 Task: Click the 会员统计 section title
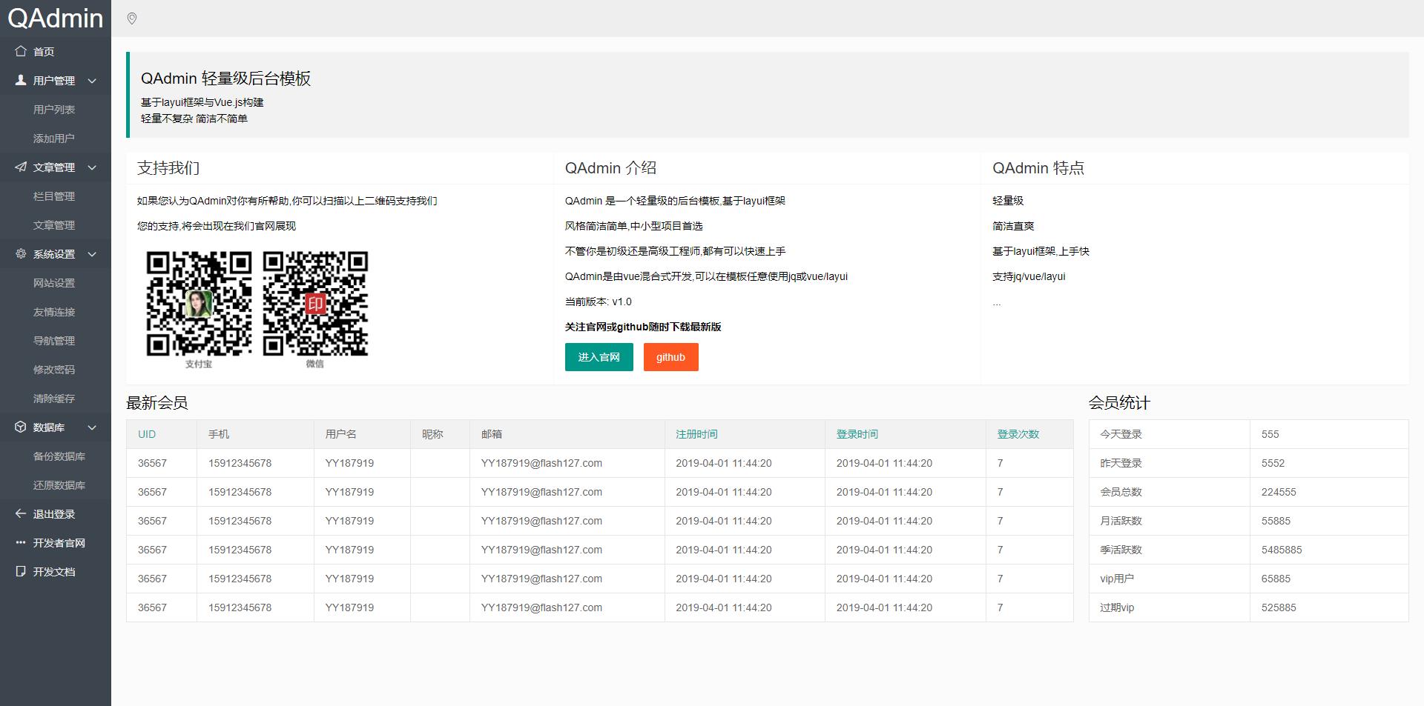pyautogui.click(x=1119, y=403)
